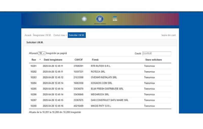Sort by Stare solicitare column header
This screenshot has width=203, height=129.
tap(154, 60)
